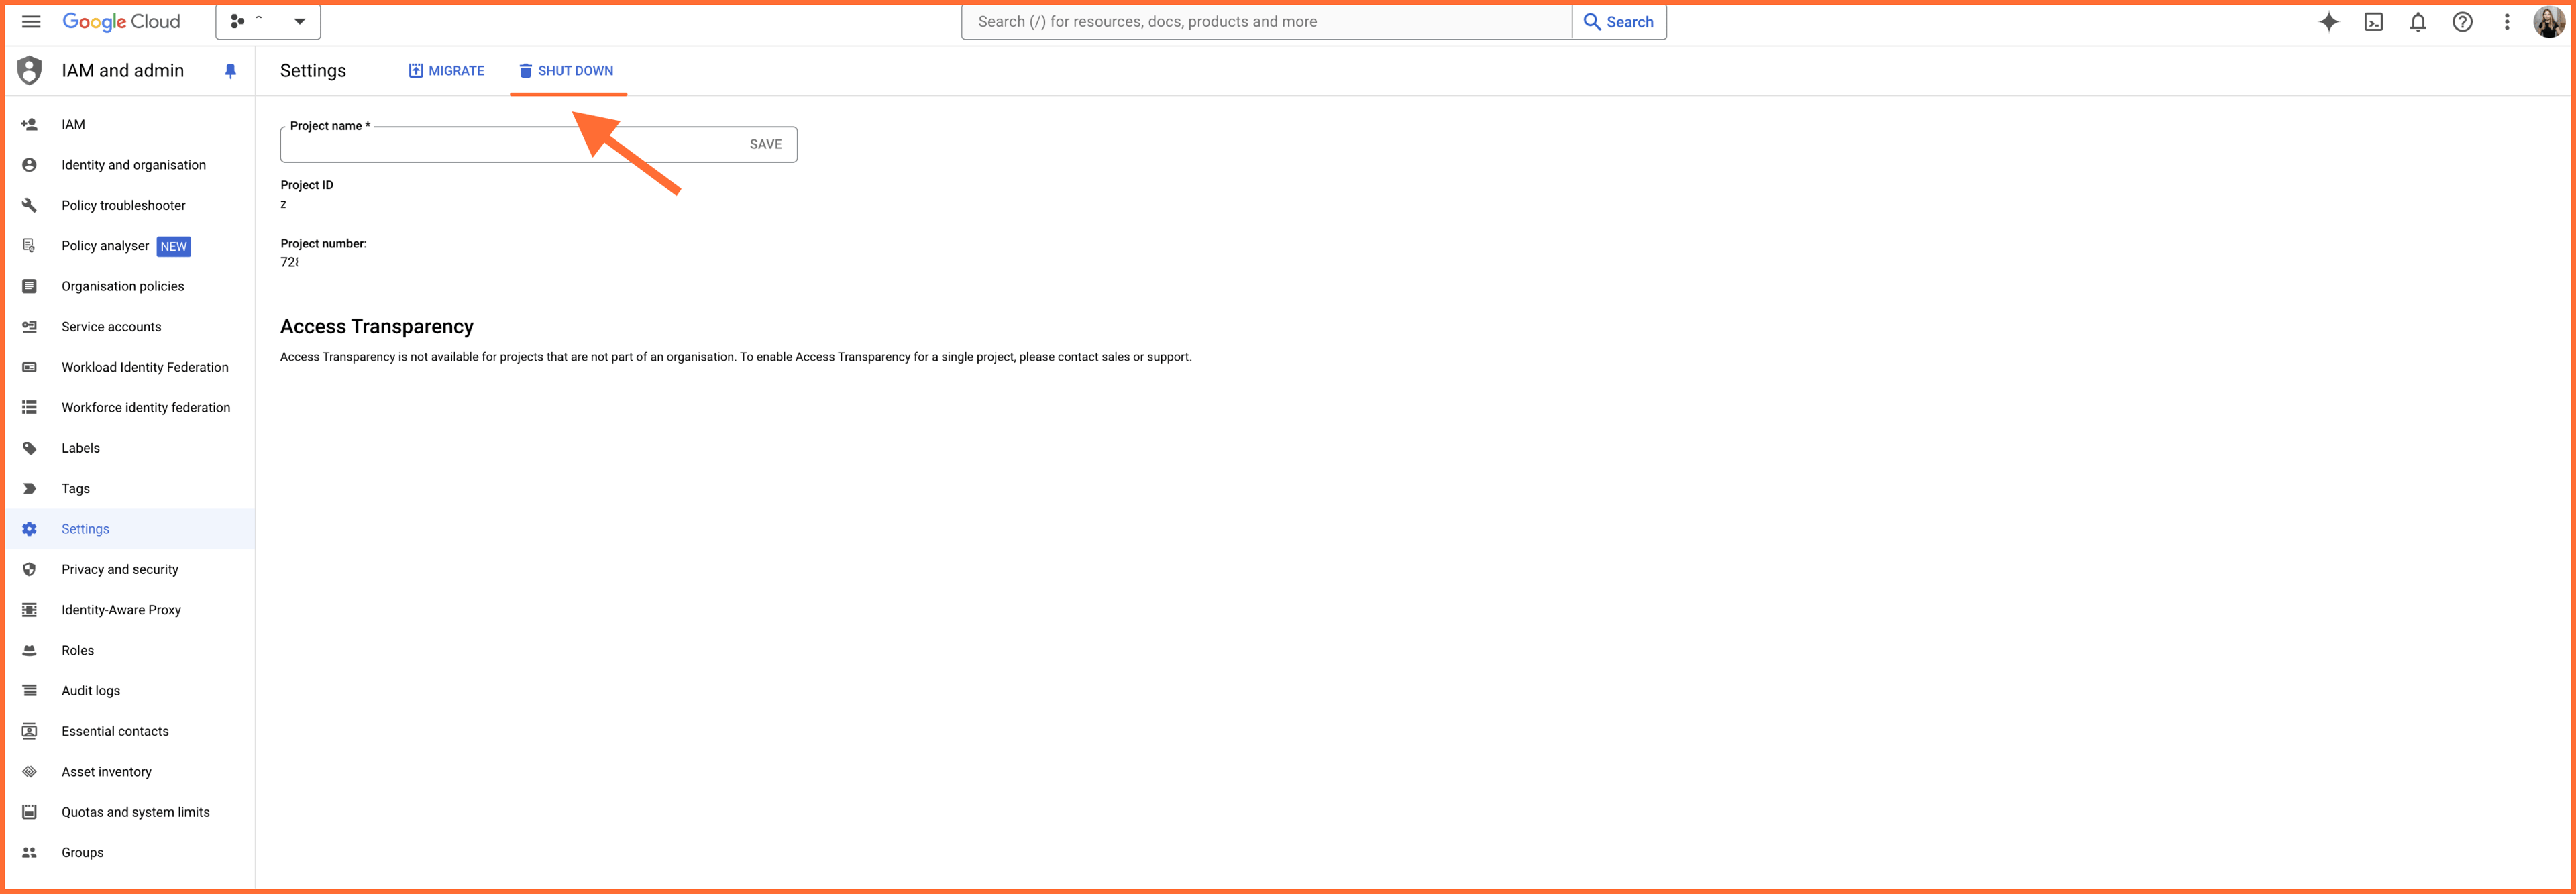
Task: Click the SHUT DOWN button
Action: click(566, 71)
